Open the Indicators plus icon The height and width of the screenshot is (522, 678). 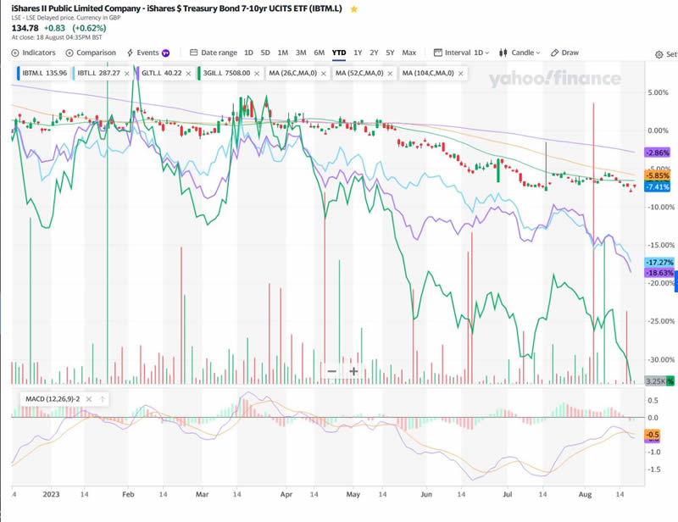(x=15, y=53)
